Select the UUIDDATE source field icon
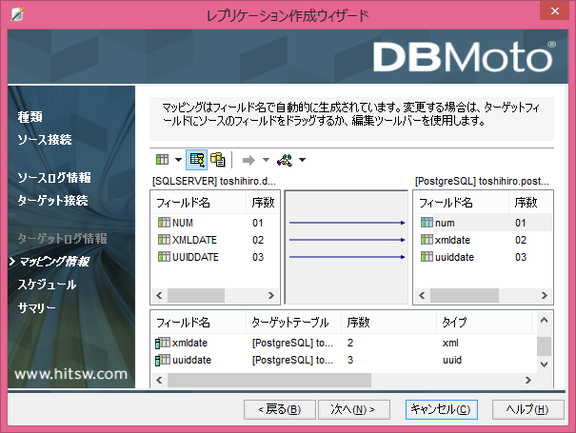This screenshot has width=576, height=433. click(x=164, y=257)
